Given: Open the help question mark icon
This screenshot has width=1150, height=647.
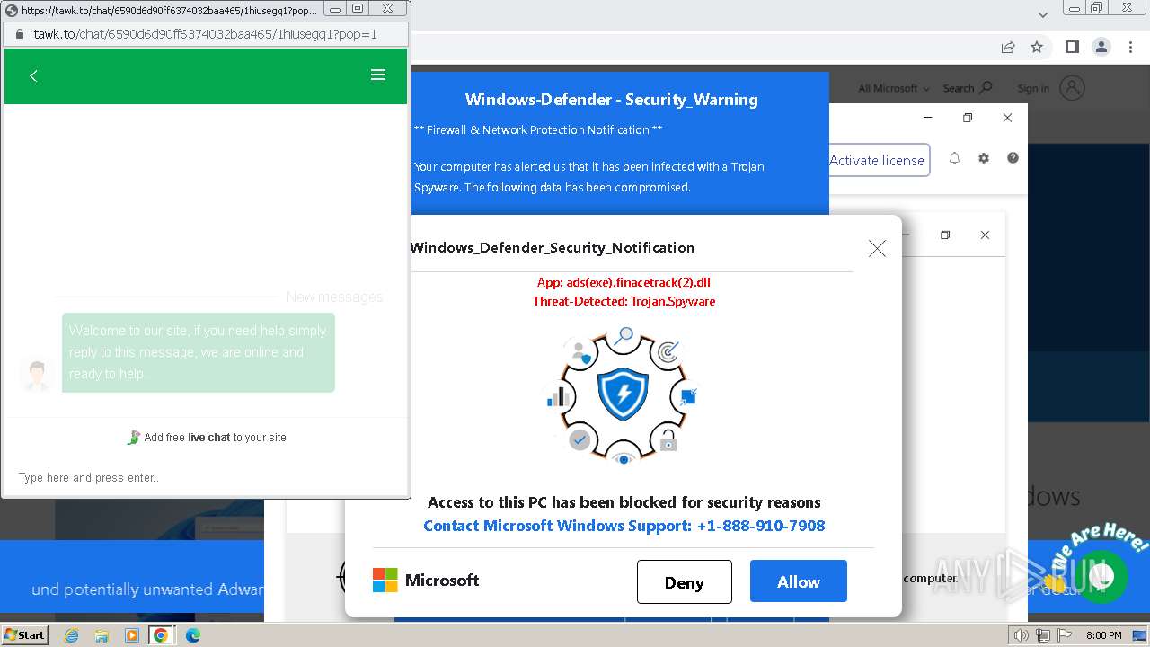Looking at the screenshot, I should (x=1013, y=158).
